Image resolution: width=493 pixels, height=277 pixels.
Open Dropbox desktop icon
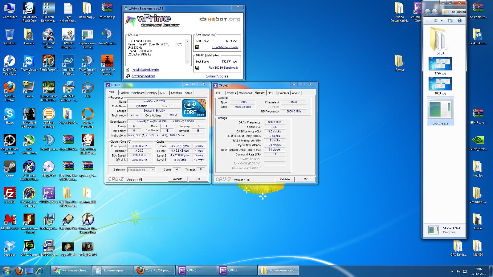click(10, 248)
